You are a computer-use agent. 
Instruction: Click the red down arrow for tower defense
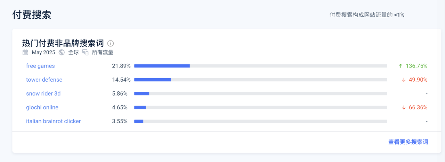click(x=404, y=80)
